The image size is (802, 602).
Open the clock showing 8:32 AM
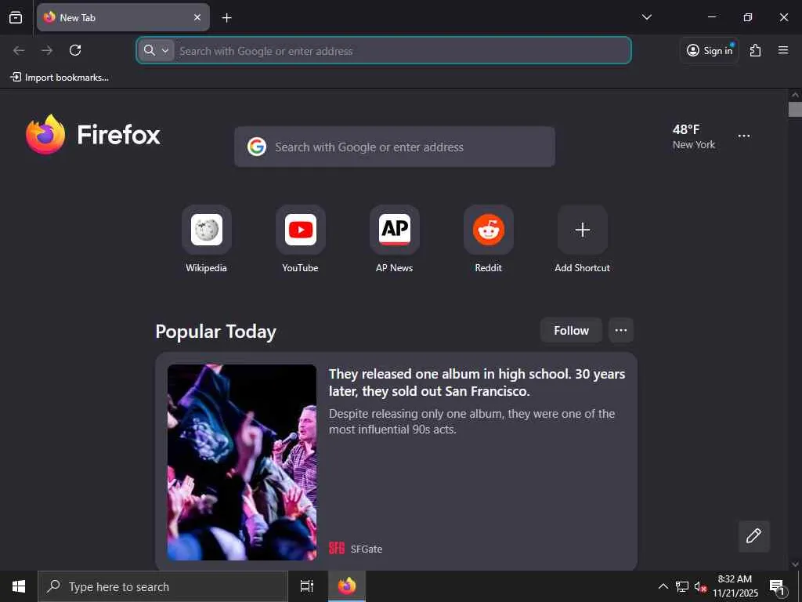tap(735, 586)
